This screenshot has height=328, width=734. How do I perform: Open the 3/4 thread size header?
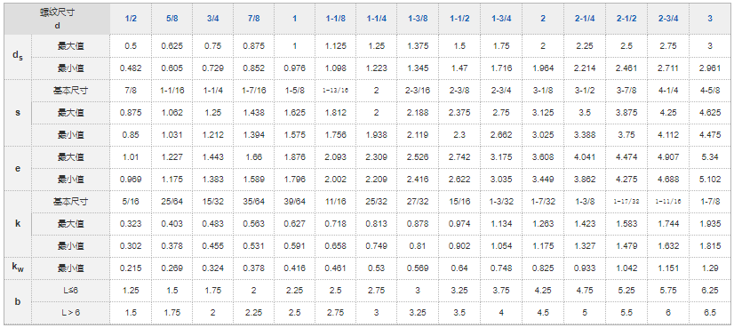click(212, 19)
